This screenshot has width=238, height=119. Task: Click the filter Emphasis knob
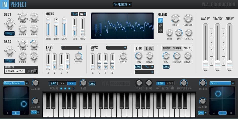click(x=188, y=19)
